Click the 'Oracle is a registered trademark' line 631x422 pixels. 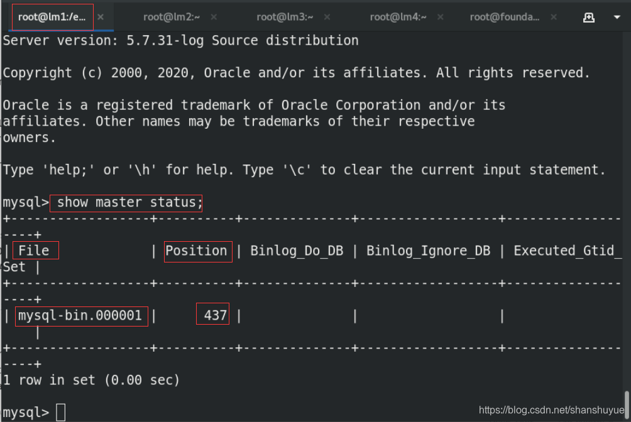pos(254,105)
